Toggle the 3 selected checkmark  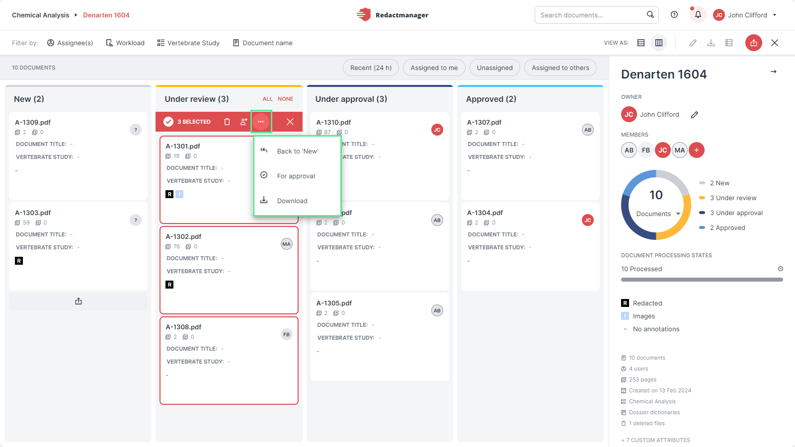[x=168, y=122]
